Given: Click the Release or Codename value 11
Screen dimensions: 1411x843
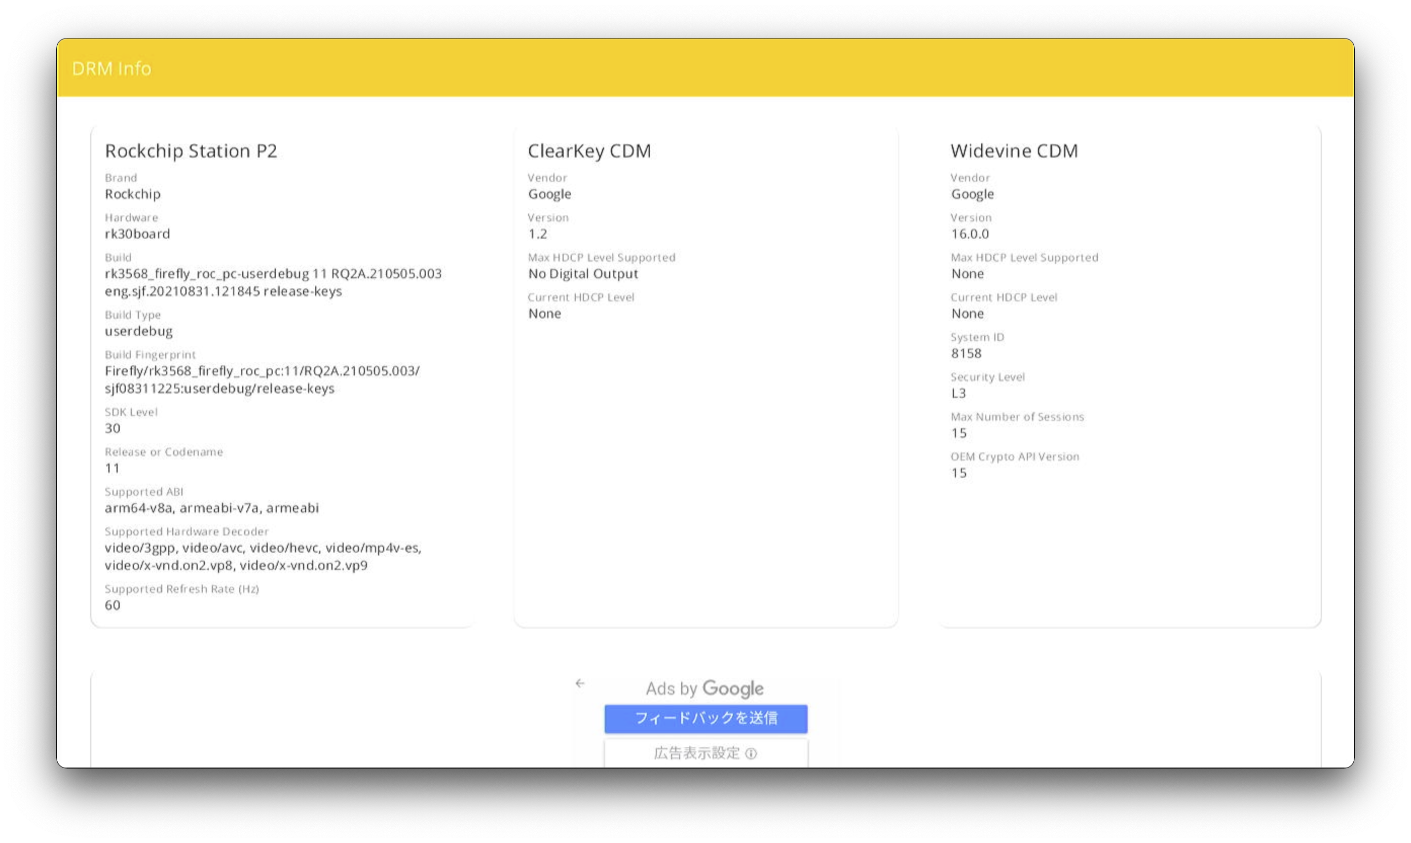Looking at the screenshot, I should coord(113,468).
